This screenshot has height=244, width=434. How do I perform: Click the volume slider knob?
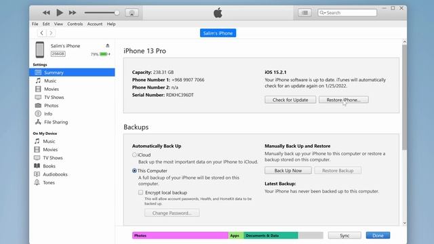[117, 13]
